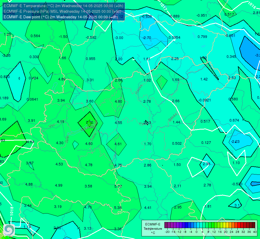Click the Heves county label
260x239 pixels.
point(139,89)
